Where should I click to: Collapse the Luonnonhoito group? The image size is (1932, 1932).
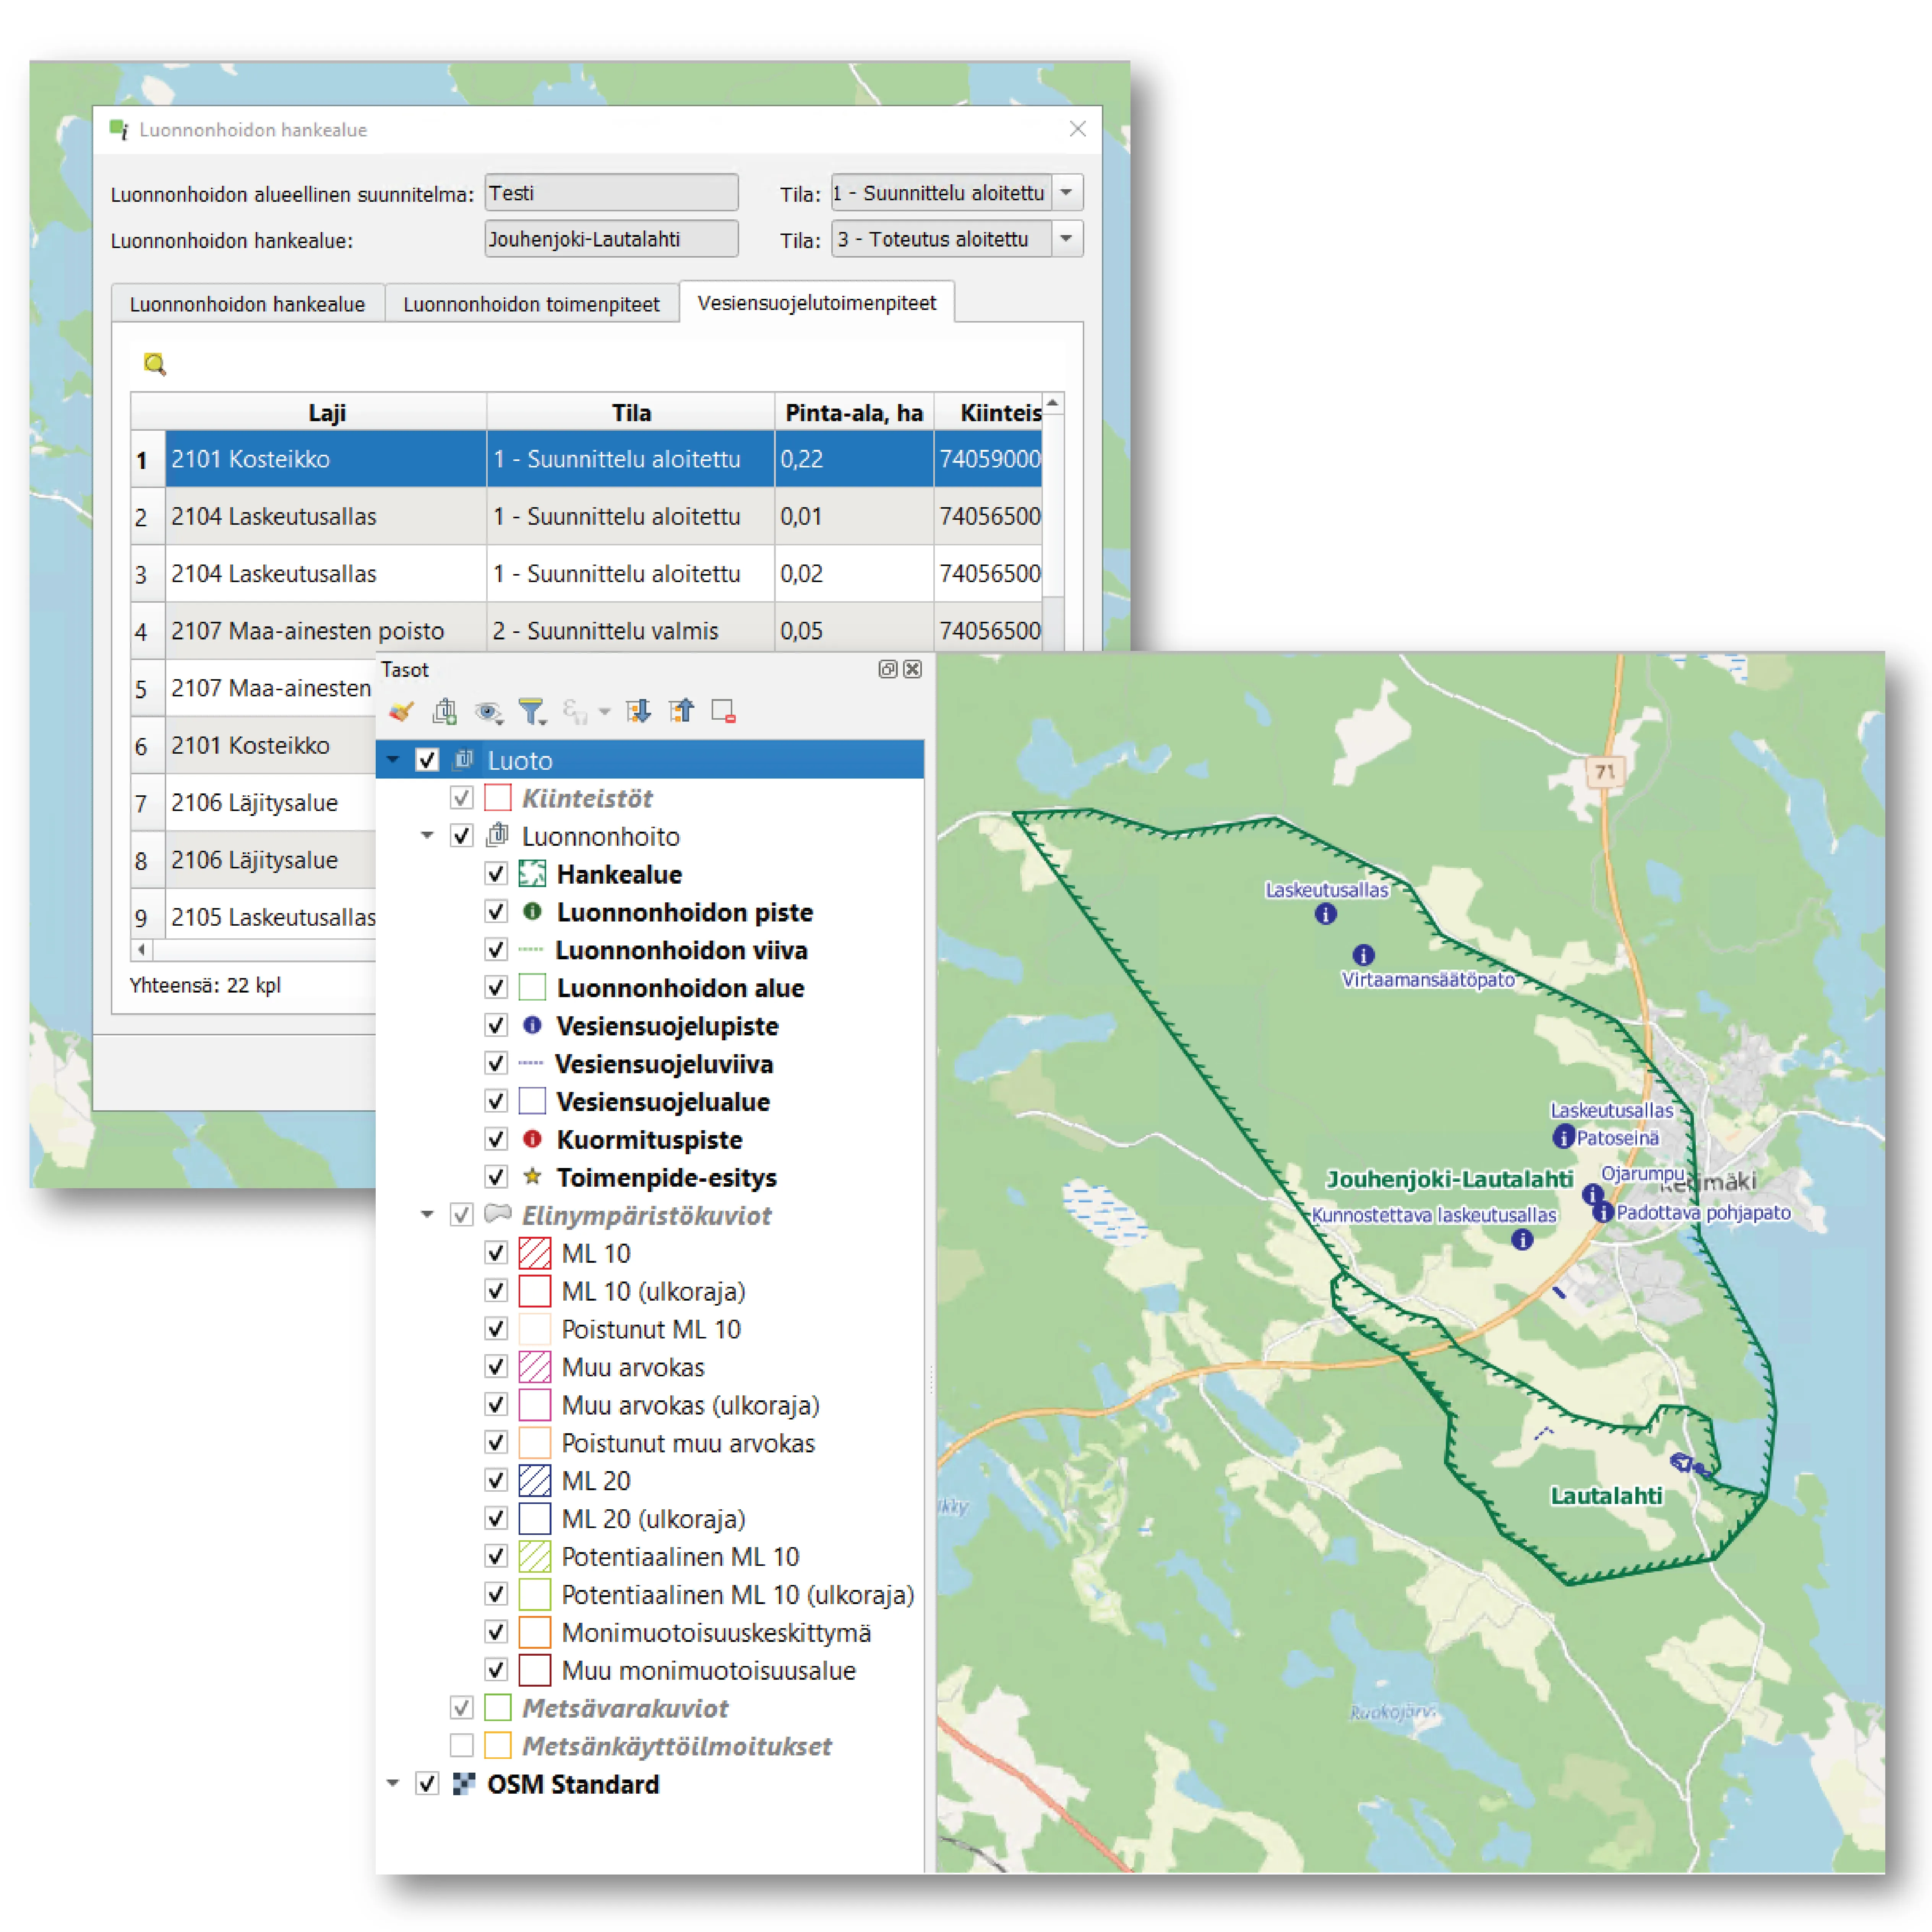pos(427,836)
